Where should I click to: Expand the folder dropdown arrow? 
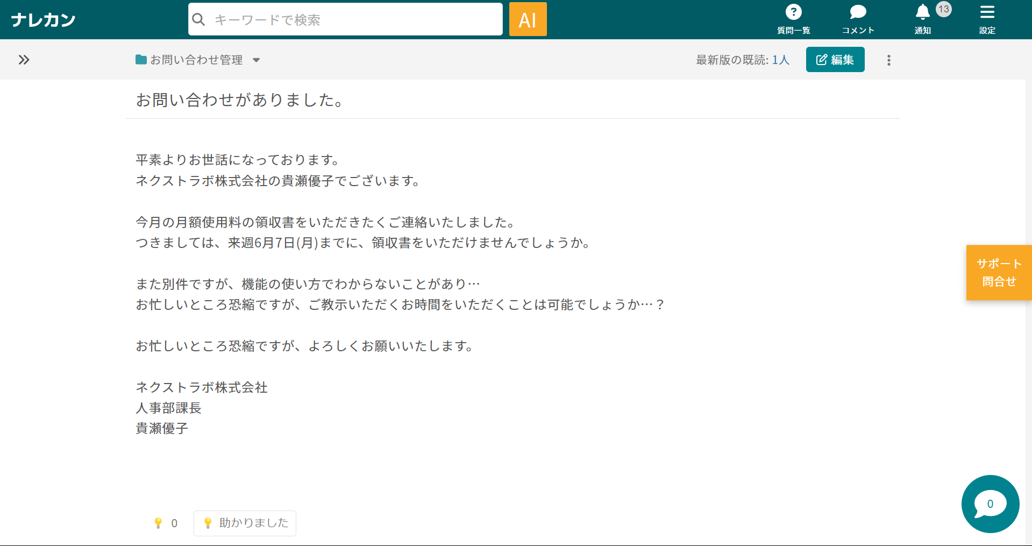257,60
